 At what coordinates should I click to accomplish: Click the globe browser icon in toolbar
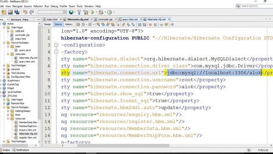point(71,12)
